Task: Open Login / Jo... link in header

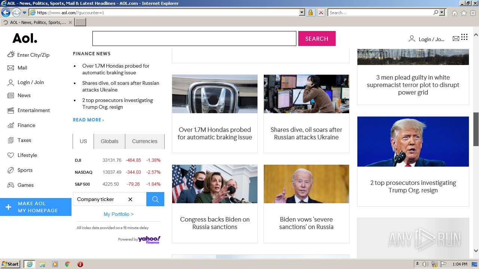Action: 431,39
